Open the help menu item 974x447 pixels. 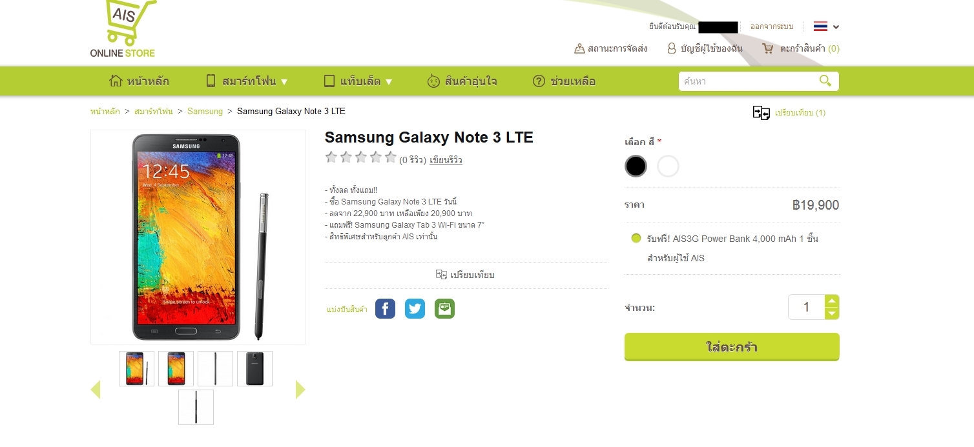pos(564,81)
